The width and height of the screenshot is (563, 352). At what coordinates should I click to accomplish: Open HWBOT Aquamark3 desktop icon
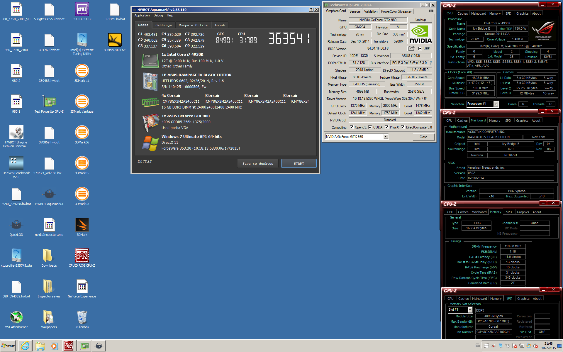point(49,197)
